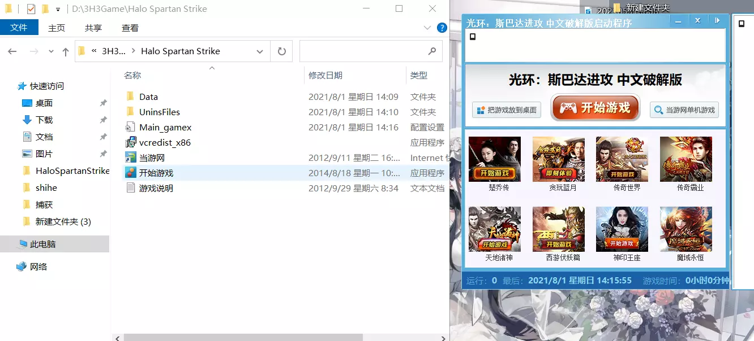Open the UninsFiles folder icon
This screenshot has height=341, width=754.
[130, 112]
